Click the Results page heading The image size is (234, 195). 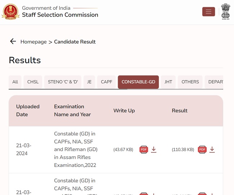(x=25, y=60)
